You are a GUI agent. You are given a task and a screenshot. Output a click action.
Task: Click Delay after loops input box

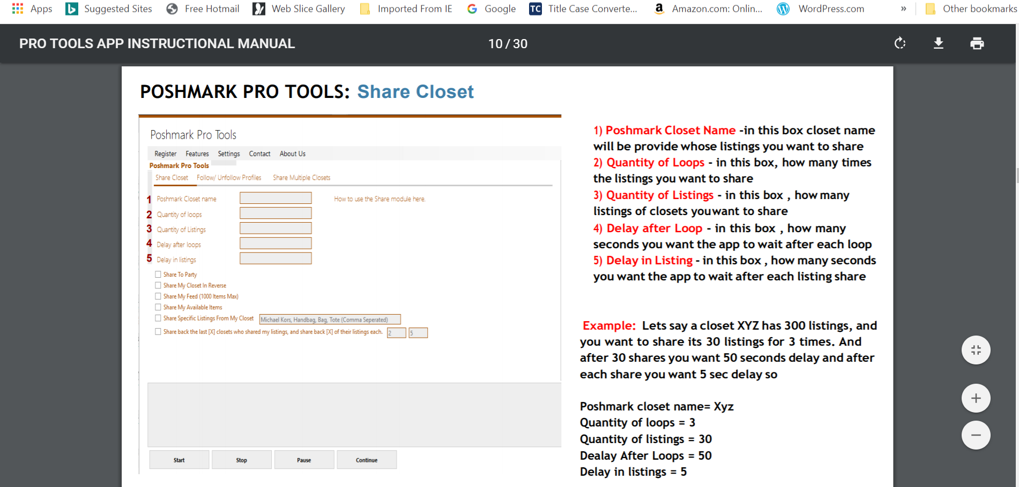(x=276, y=243)
